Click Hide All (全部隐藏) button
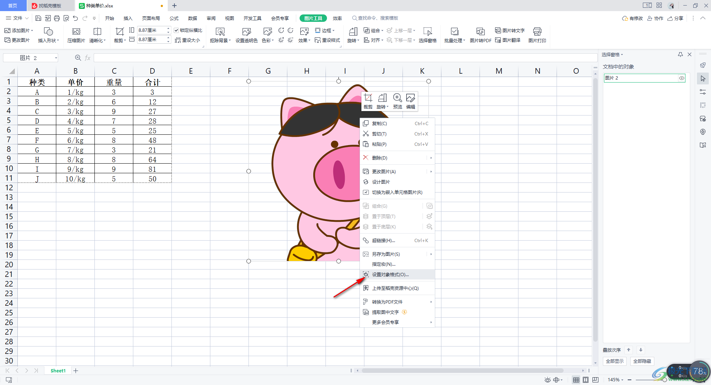The height and width of the screenshot is (385, 711). click(x=642, y=361)
